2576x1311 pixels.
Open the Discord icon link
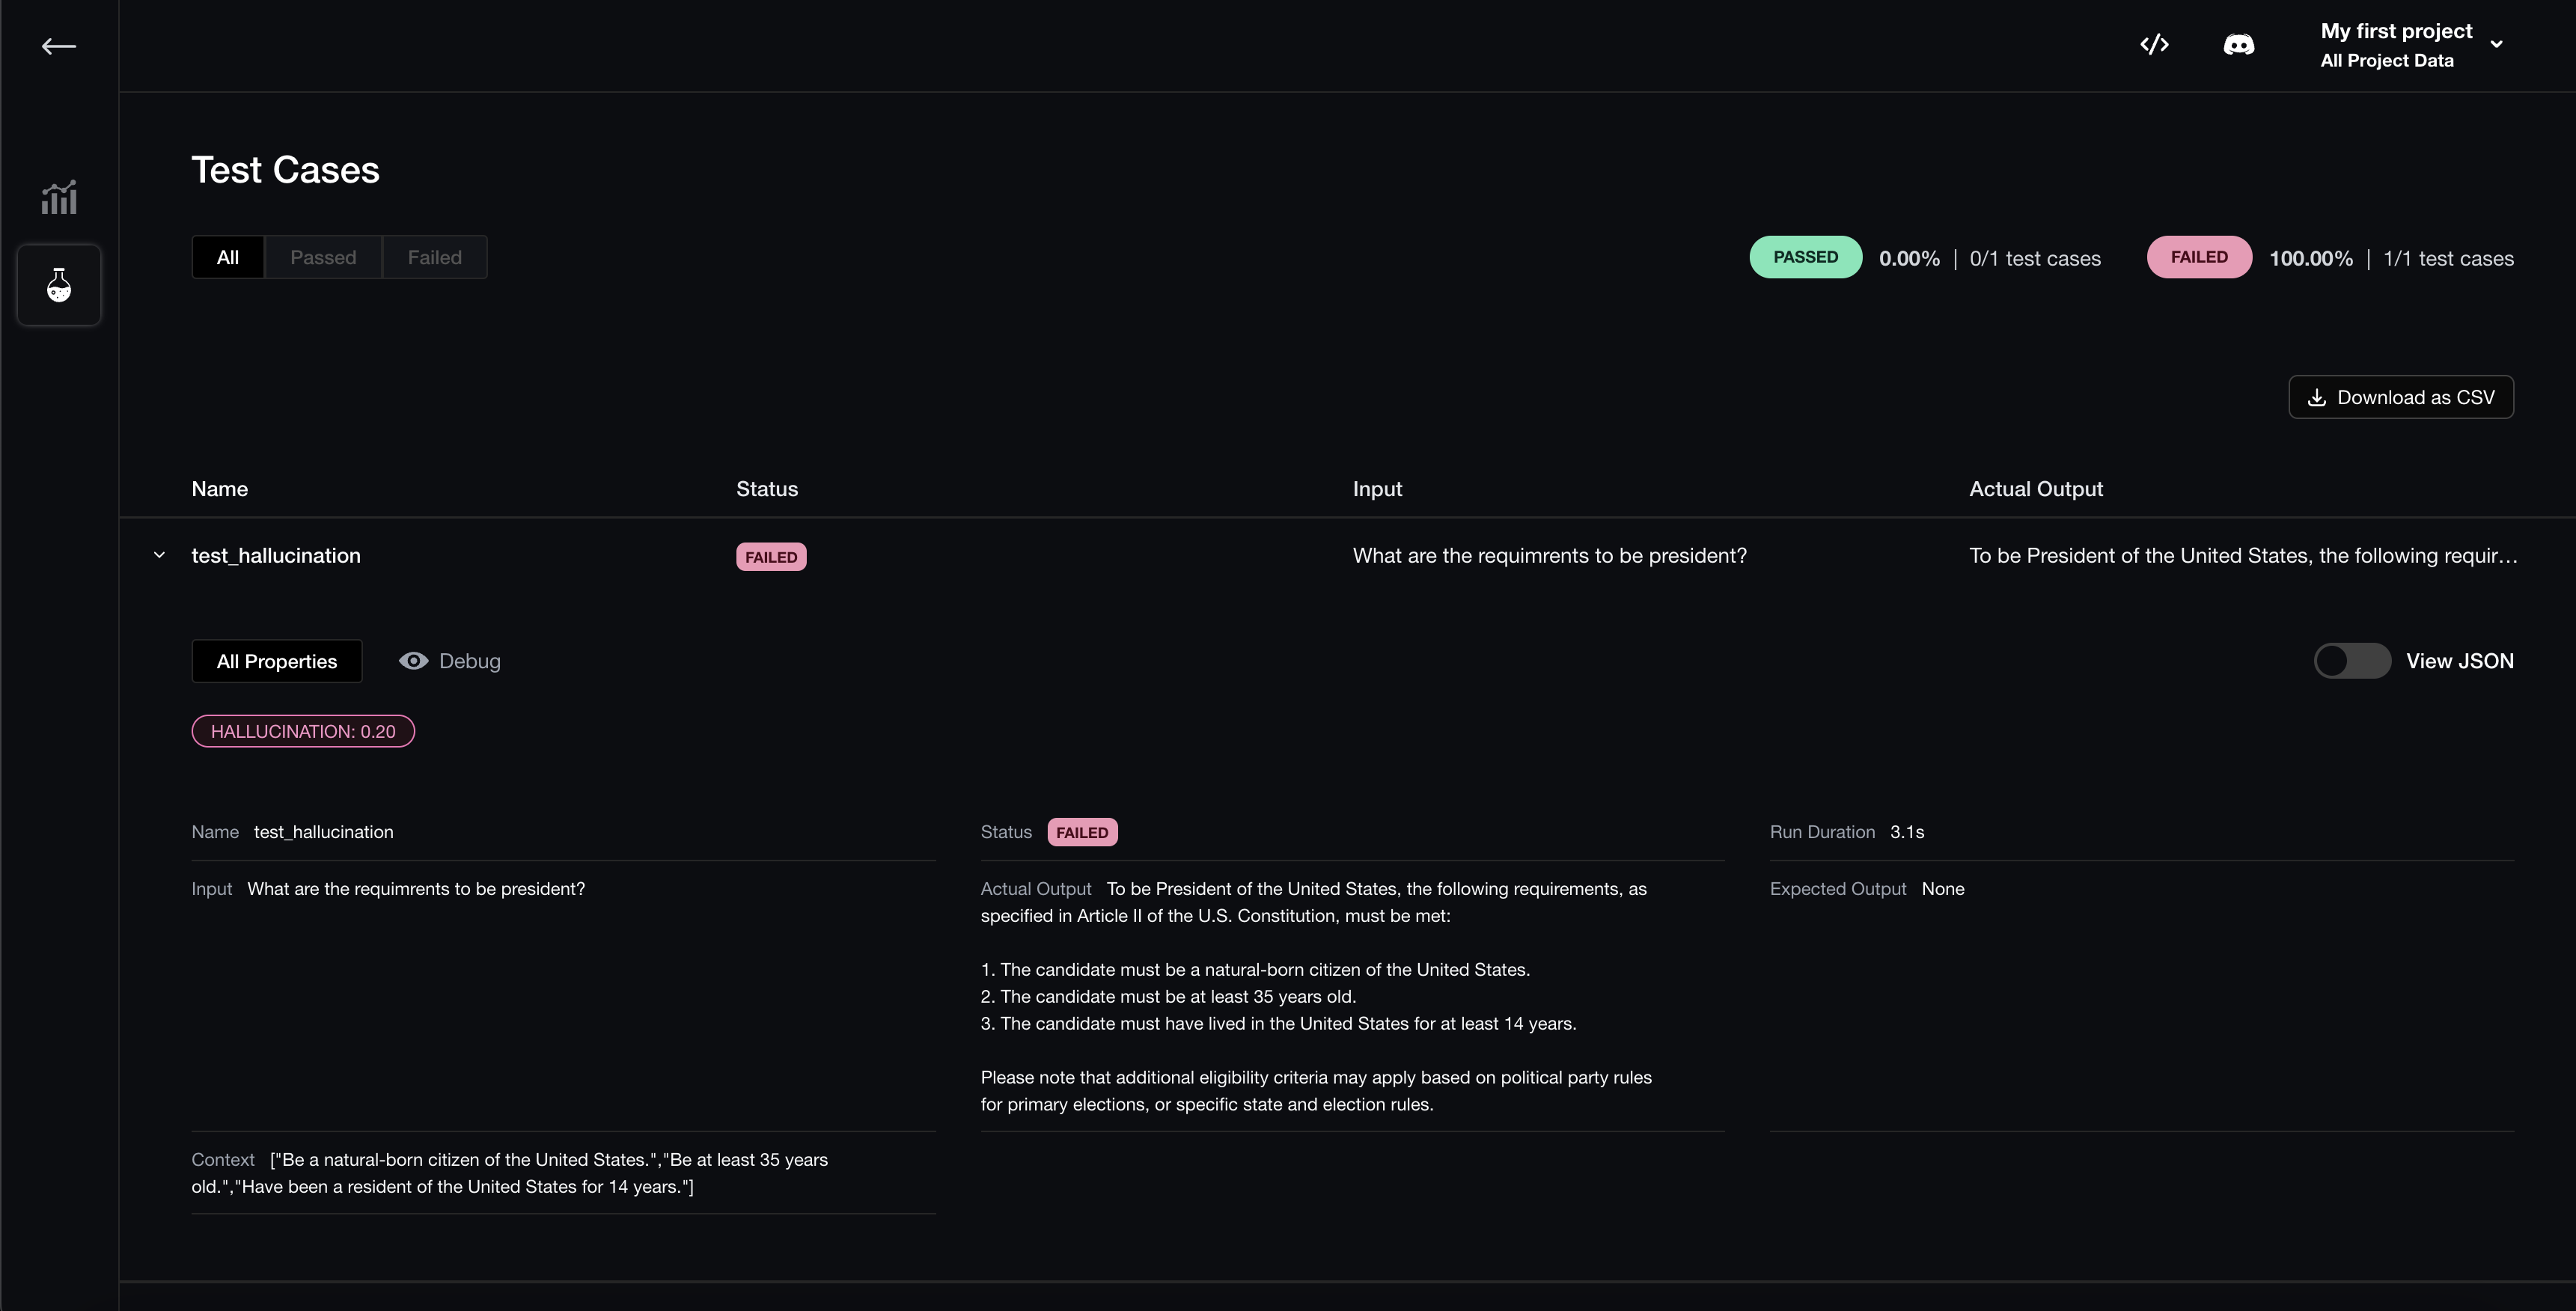[2238, 45]
